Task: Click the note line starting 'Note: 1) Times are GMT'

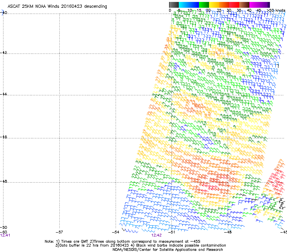Action: click(x=123, y=242)
